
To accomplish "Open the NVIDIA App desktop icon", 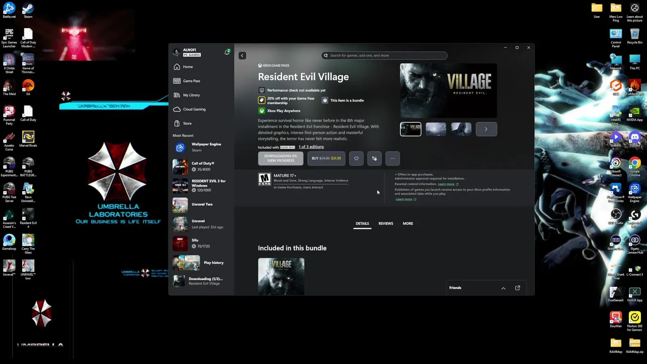I will coord(635,113).
